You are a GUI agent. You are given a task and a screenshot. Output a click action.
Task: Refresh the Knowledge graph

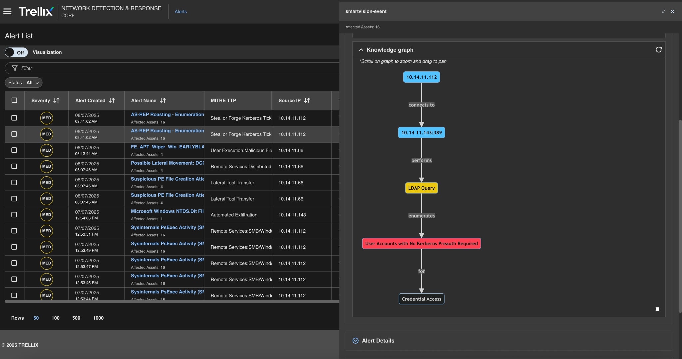tap(658, 50)
